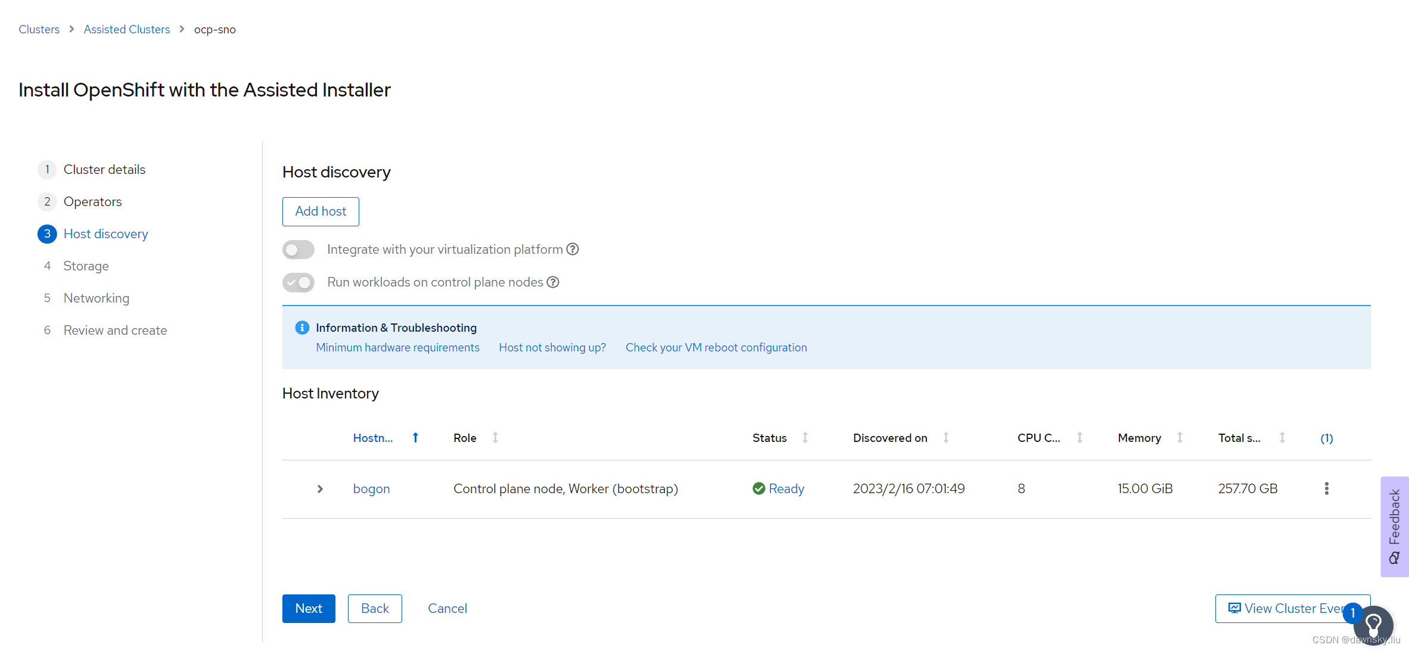Click the lightbulb help icon at bottom right
Screen dimensions: 1409x651
click(1373, 625)
